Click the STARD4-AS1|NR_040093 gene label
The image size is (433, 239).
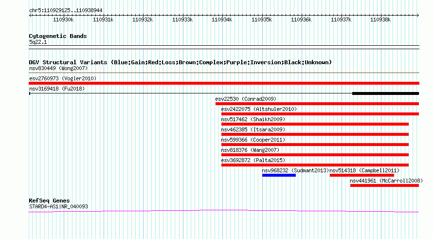(58, 206)
